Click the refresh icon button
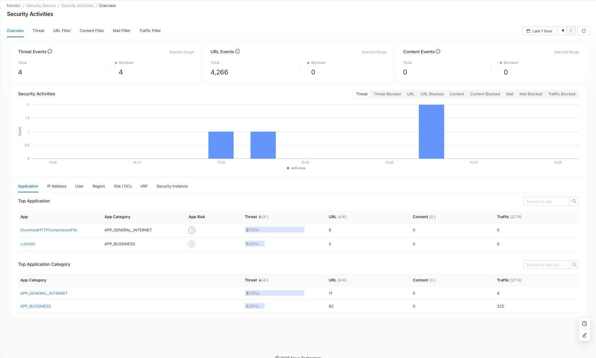Screen dimensions: 596x358 coord(583,31)
